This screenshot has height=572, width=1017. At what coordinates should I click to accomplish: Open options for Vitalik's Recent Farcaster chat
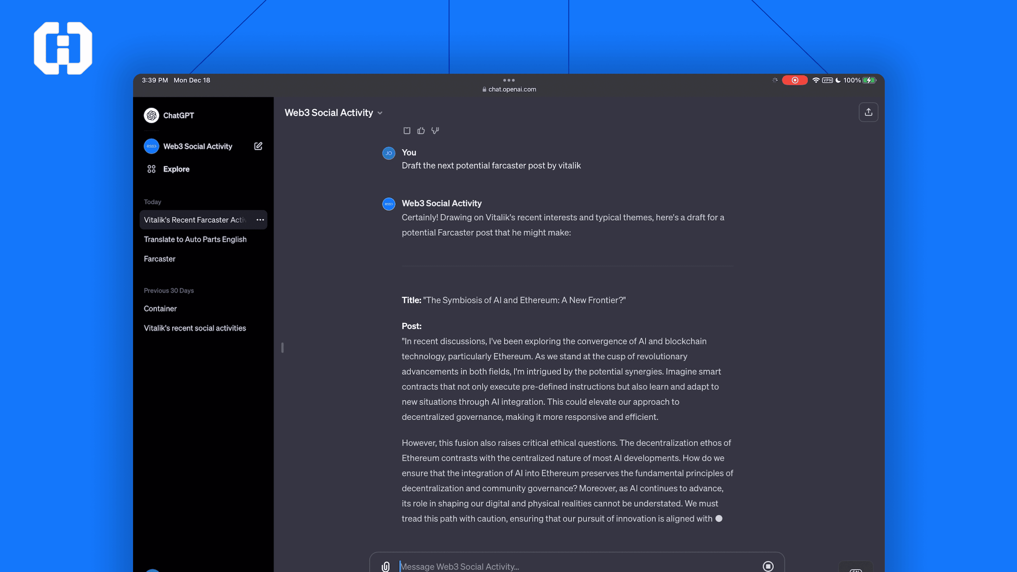(260, 220)
